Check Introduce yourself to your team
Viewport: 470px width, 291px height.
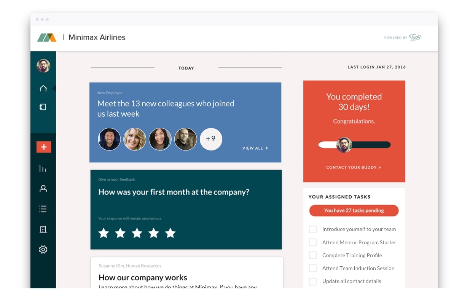[x=312, y=229]
